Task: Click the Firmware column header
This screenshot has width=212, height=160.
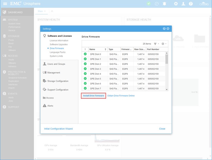Action: pyautogui.click(x=127, y=49)
